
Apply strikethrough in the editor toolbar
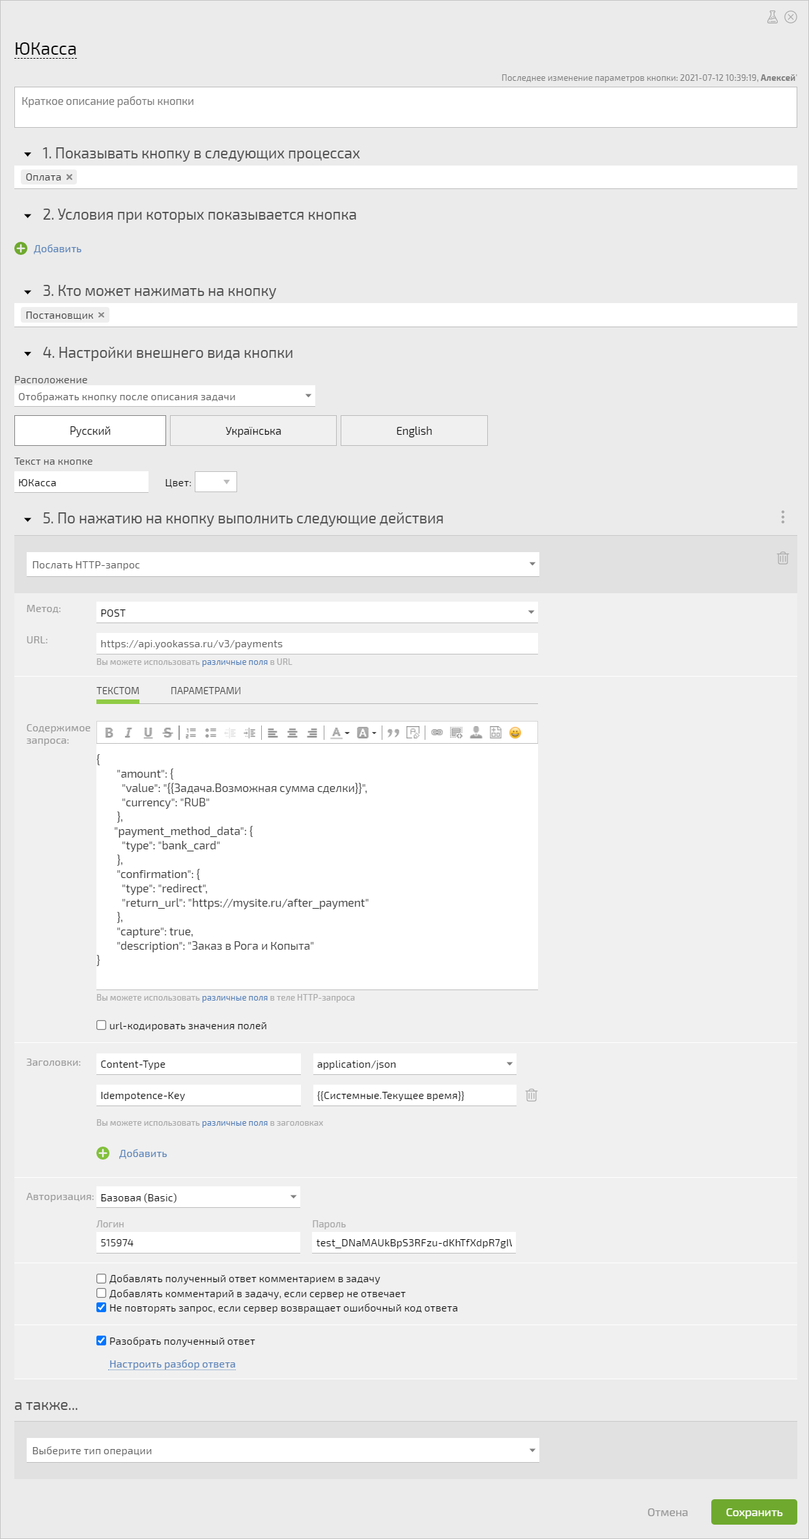click(x=167, y=733)
